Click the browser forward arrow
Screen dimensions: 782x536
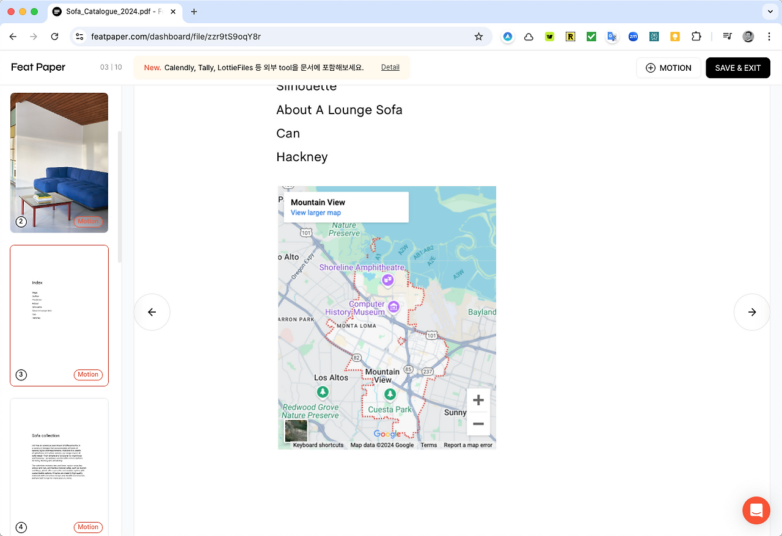coord(34,37)
